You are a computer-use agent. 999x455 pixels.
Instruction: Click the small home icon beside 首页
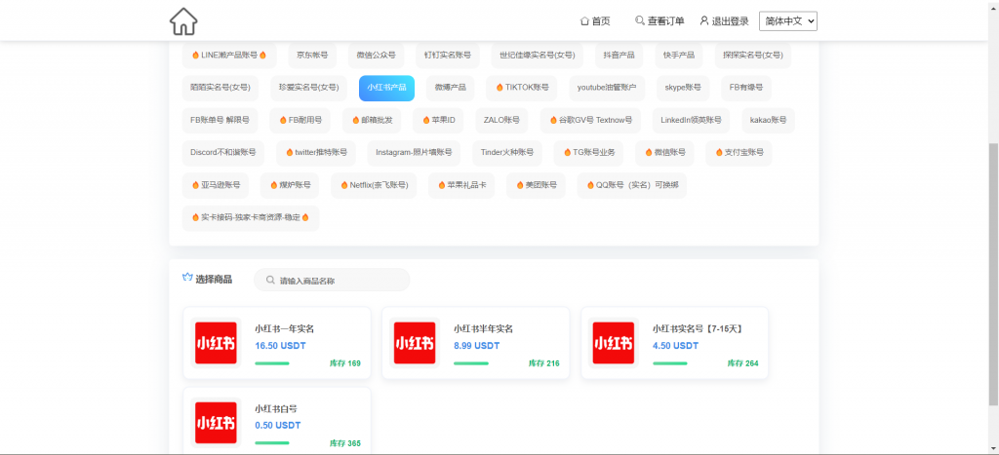coord(584,21)
